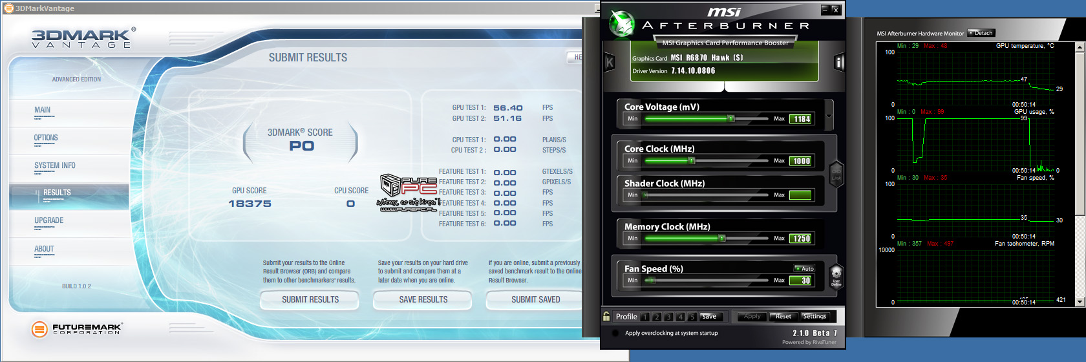Click the Shader Clock slider handle

pos(645,195)
